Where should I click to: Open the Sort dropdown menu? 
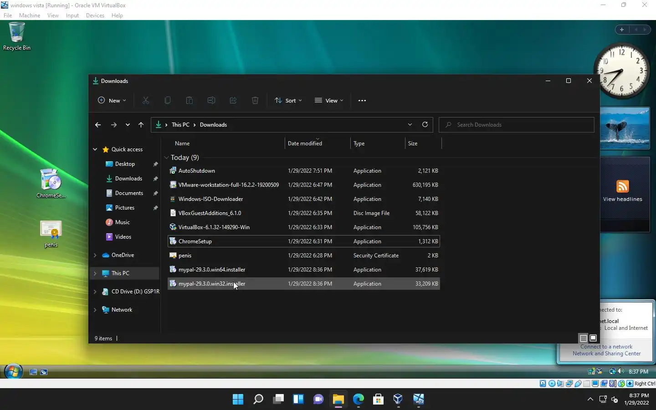coord(288,101)
